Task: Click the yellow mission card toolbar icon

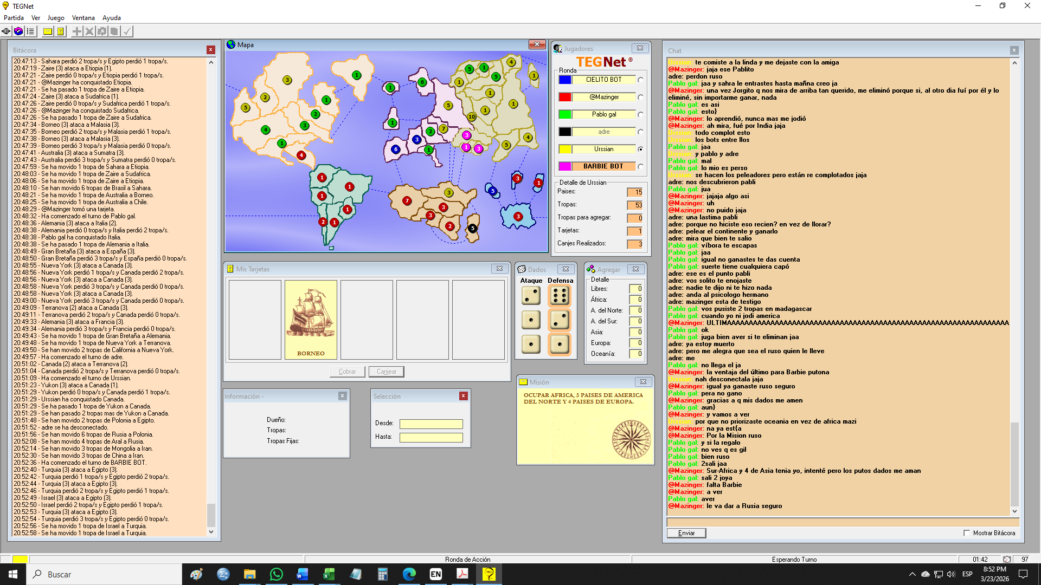Action: tap(48, 31)
